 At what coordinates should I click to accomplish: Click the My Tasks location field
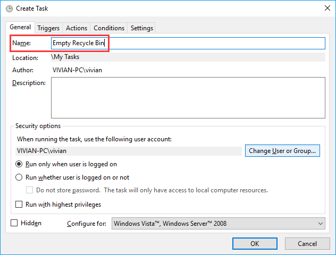tap(188, 57)
